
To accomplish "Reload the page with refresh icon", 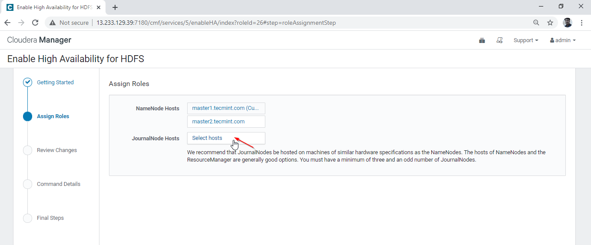I will [35, 23].
